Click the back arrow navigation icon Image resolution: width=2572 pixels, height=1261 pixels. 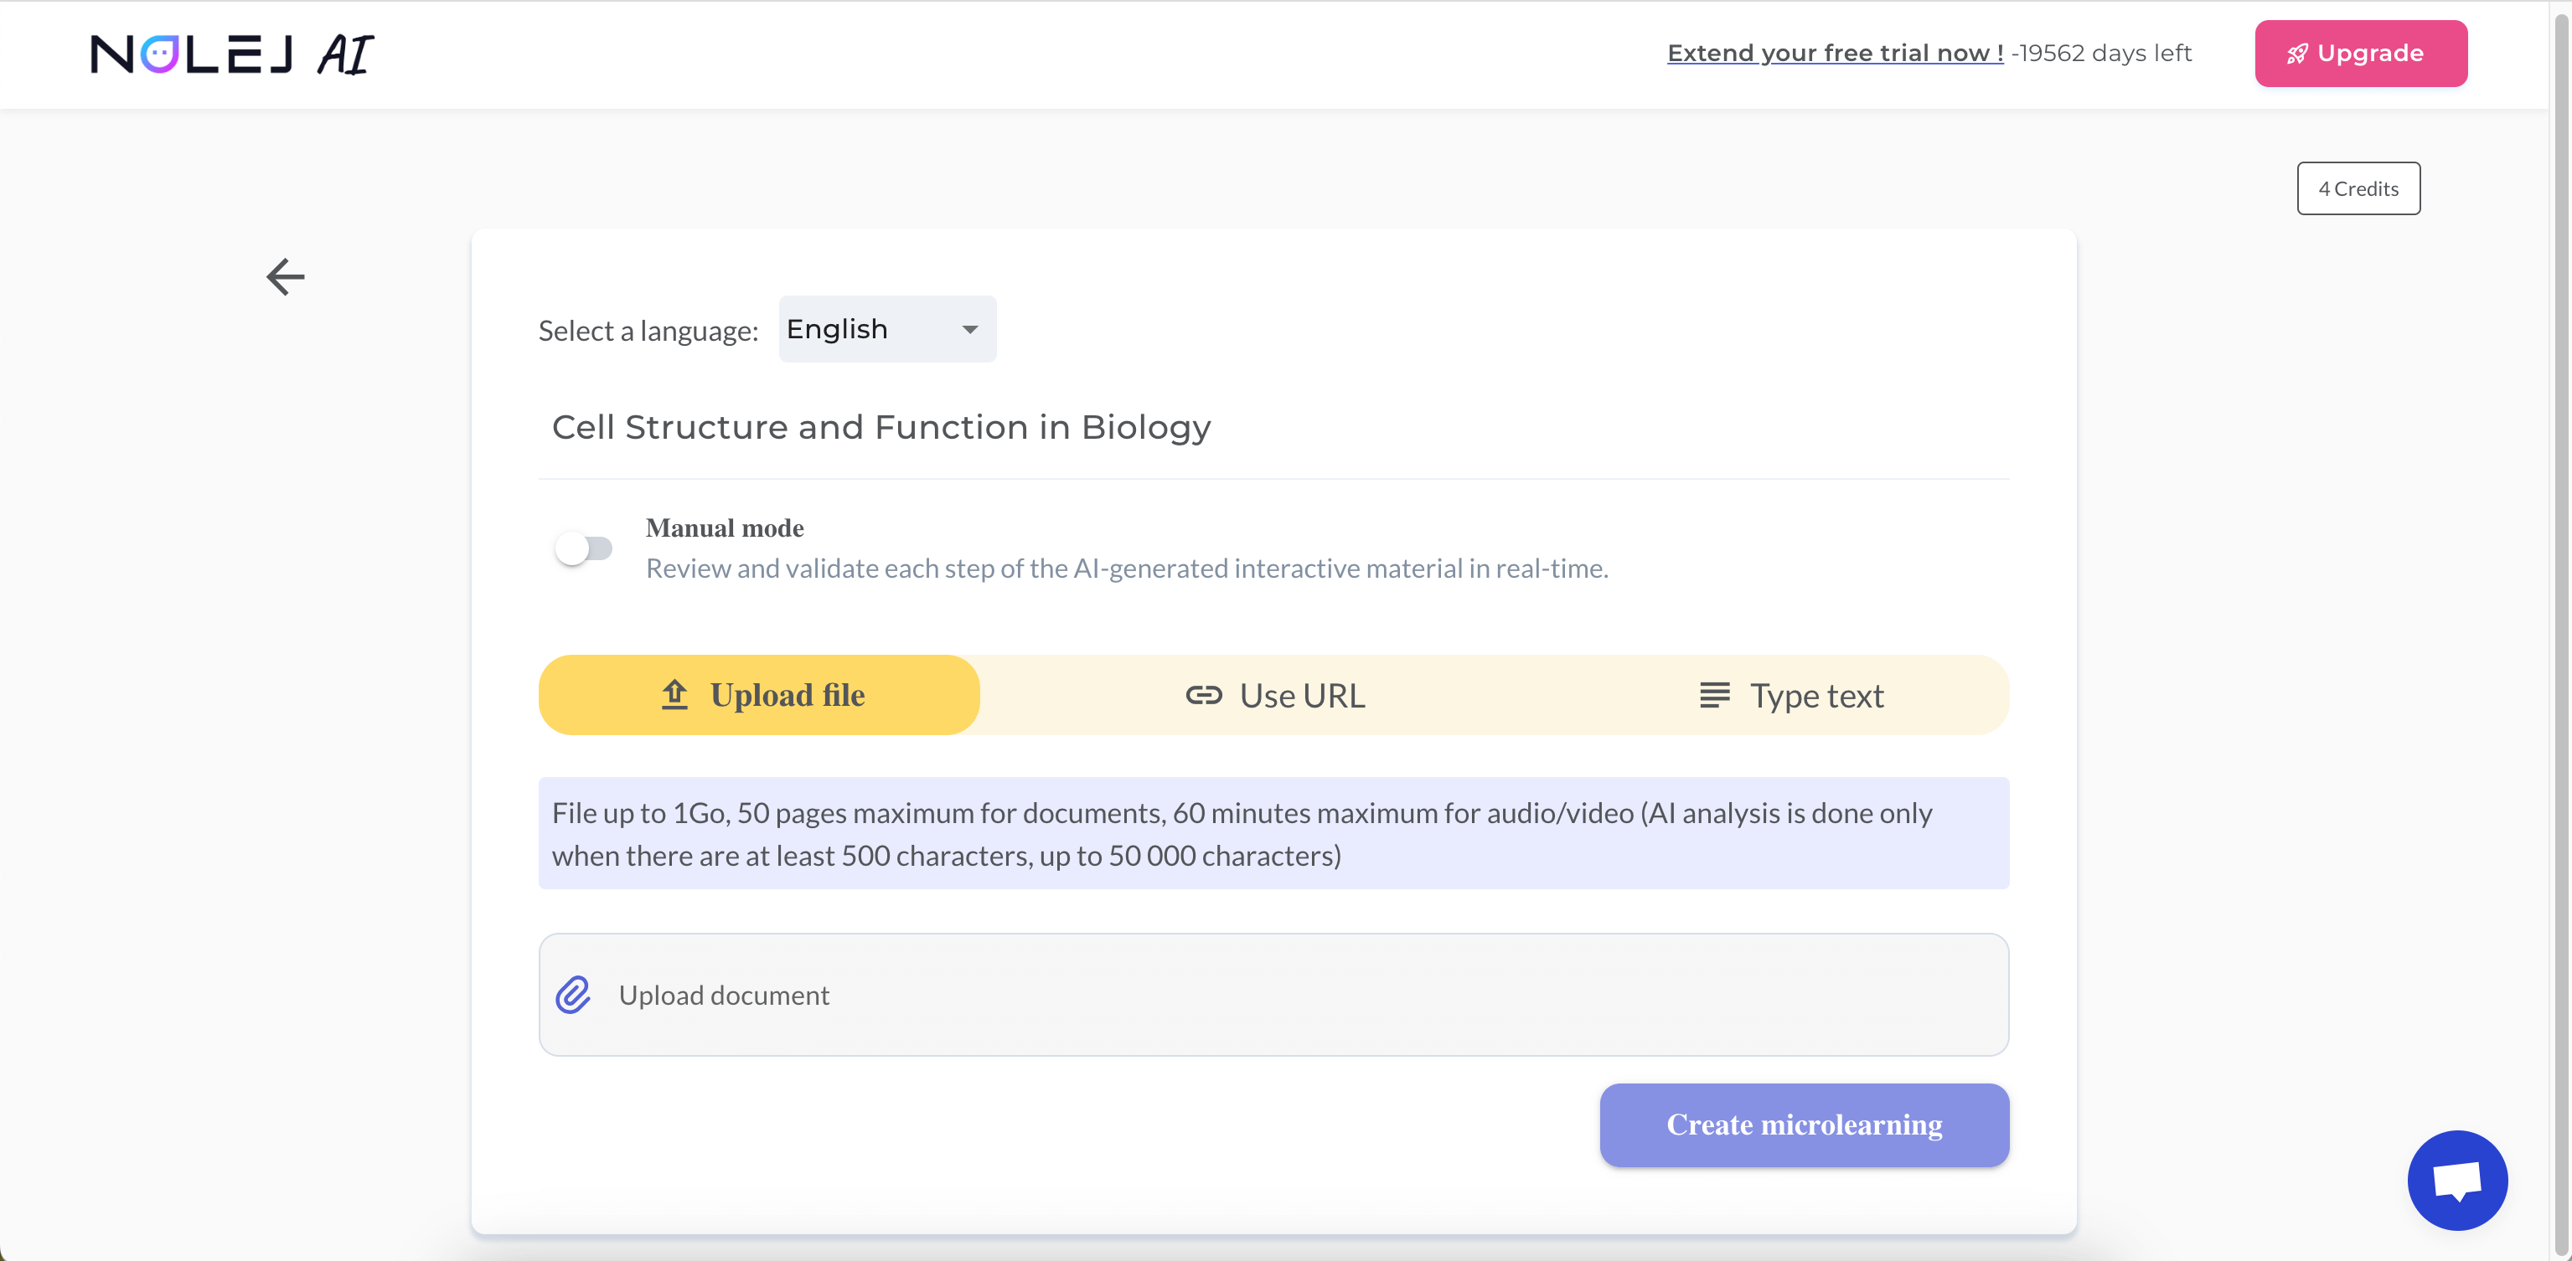[x=286, y=274]
